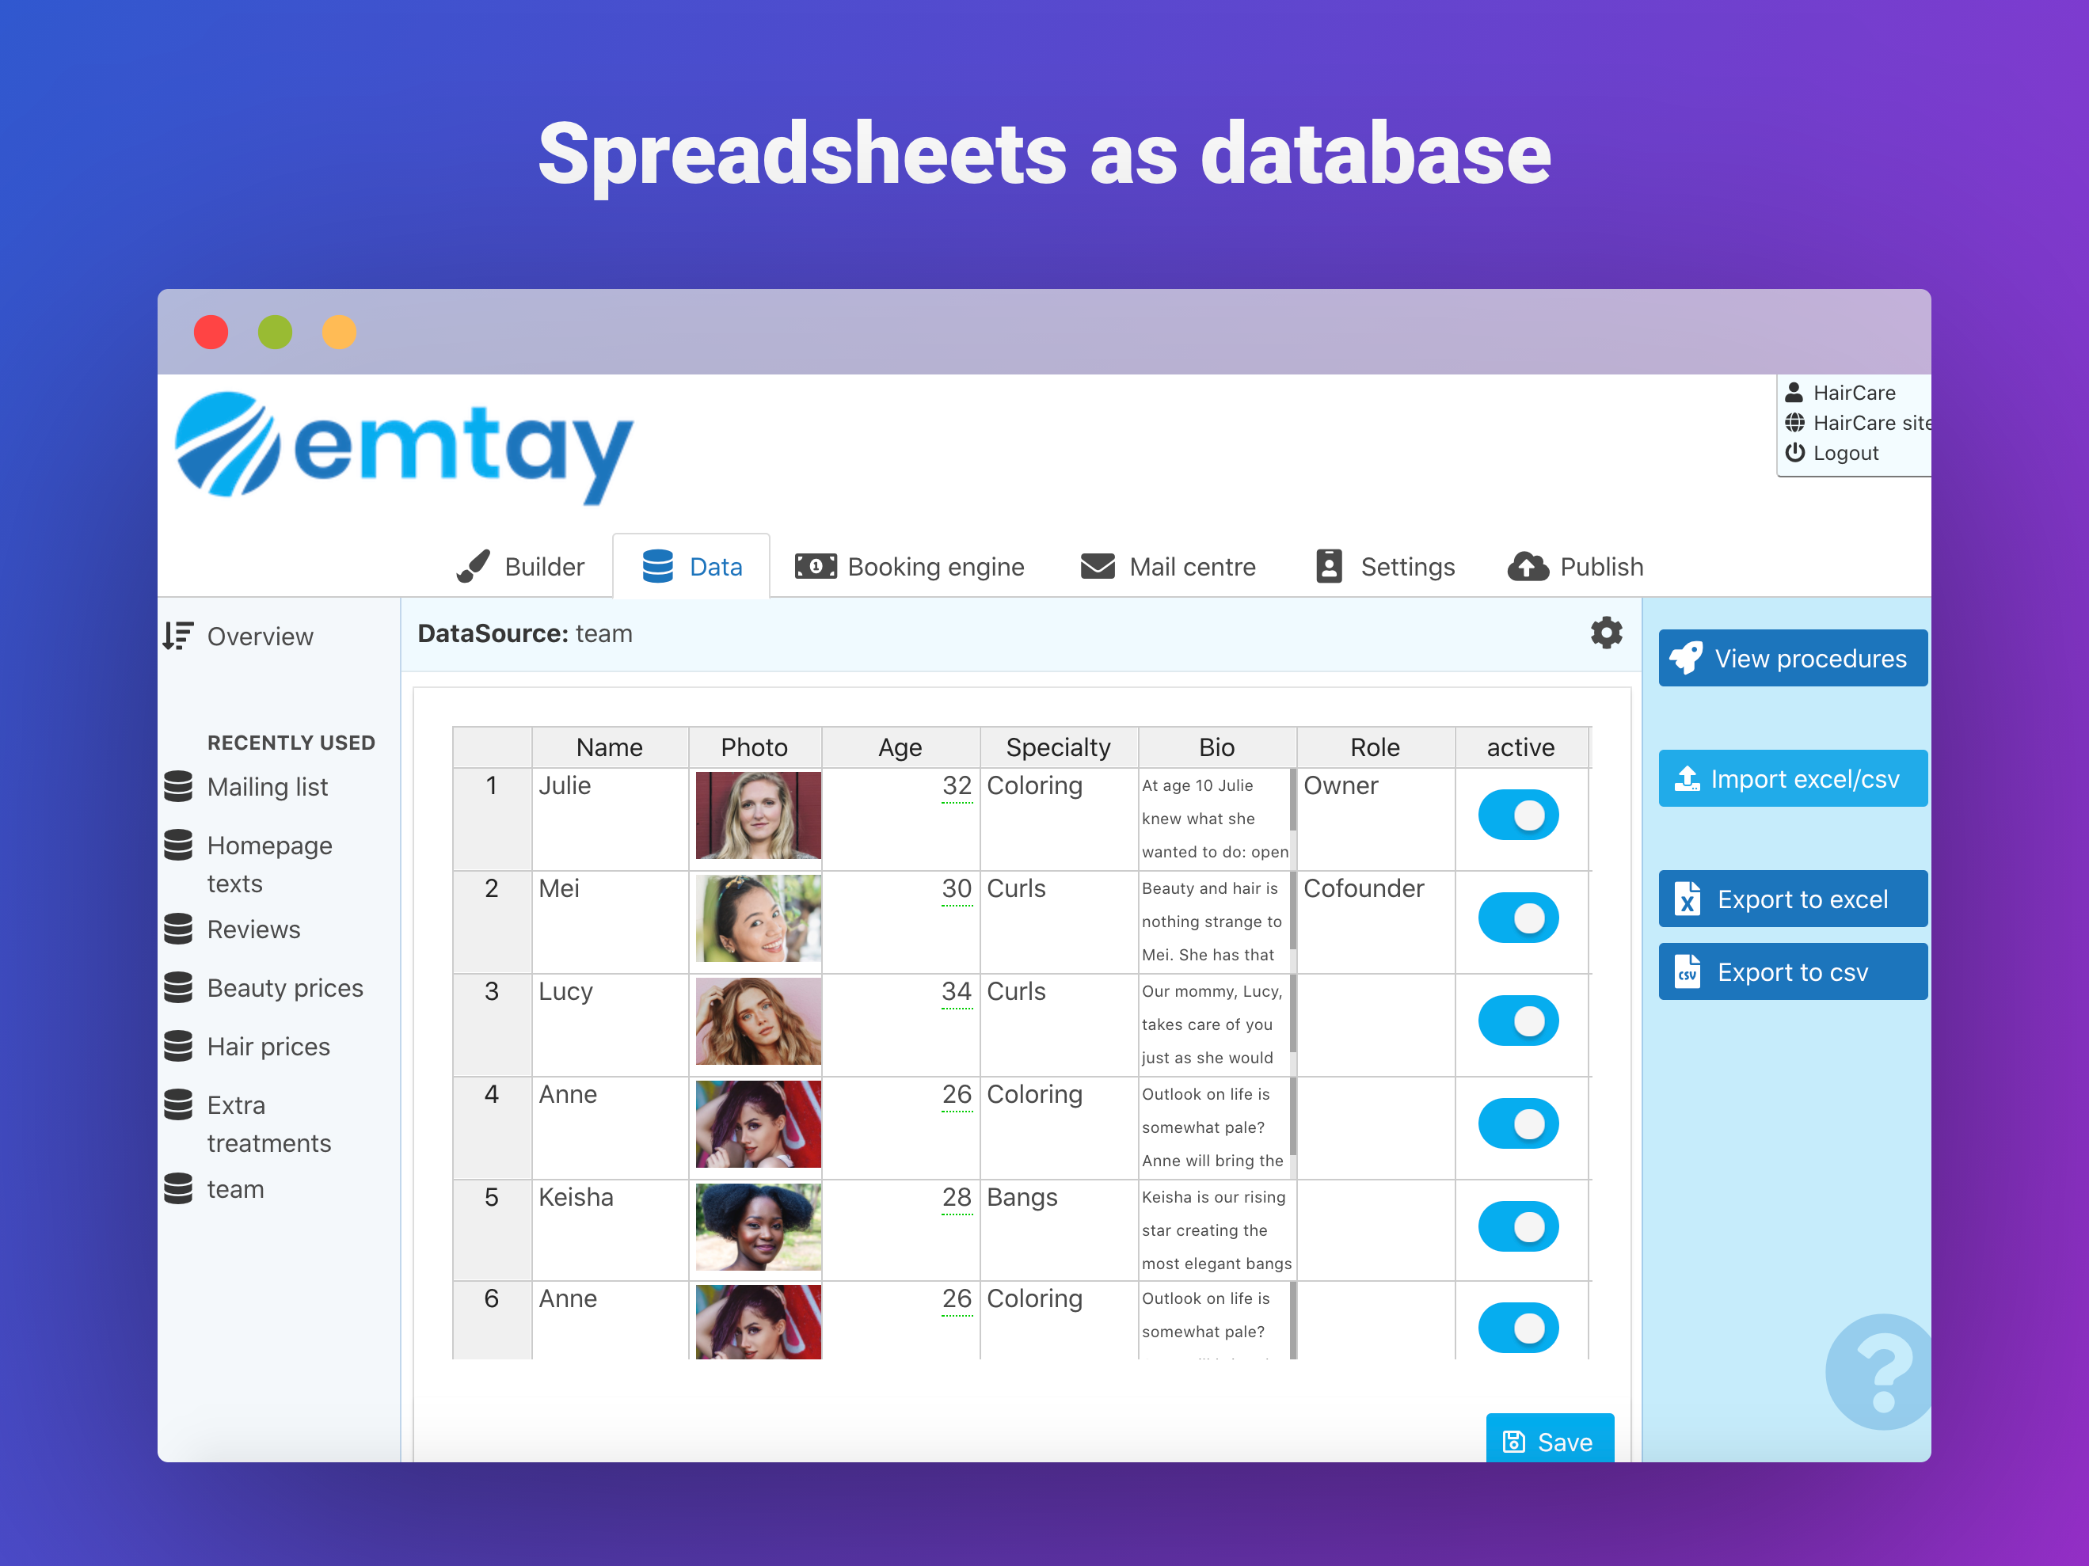This screenshot has width=2089, height=1566.
Task: Toggle Lucy's active switch
Action: (1517, 1021)
